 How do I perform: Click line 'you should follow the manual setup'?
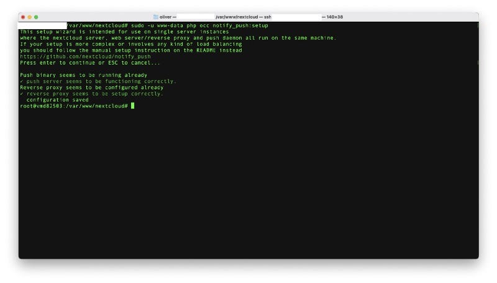click(131, 50)
